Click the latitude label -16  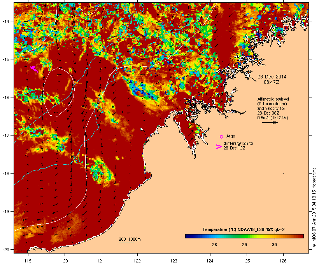pyautogui.click(x=5, y=97)
